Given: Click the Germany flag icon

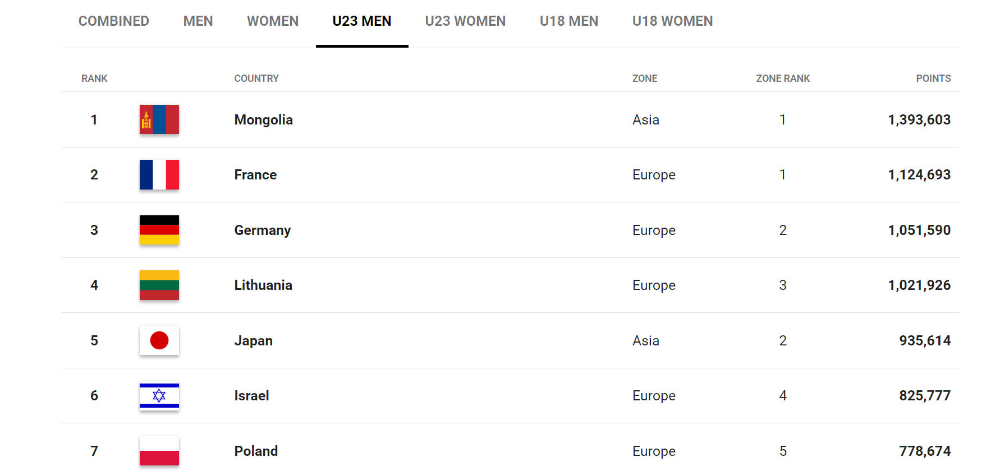Looking at the screenshot, I should point(159,230).
